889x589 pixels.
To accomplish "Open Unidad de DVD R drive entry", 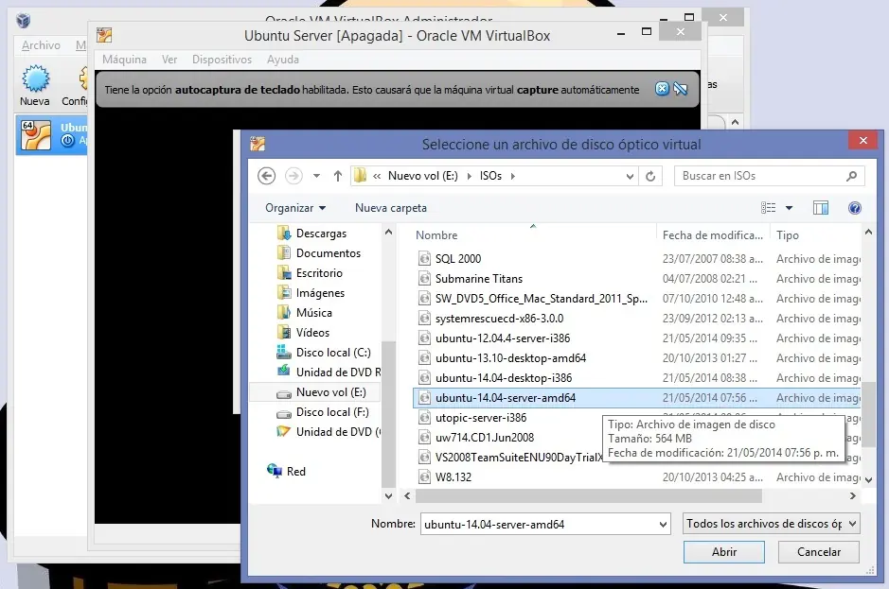I will pos(338,372).
